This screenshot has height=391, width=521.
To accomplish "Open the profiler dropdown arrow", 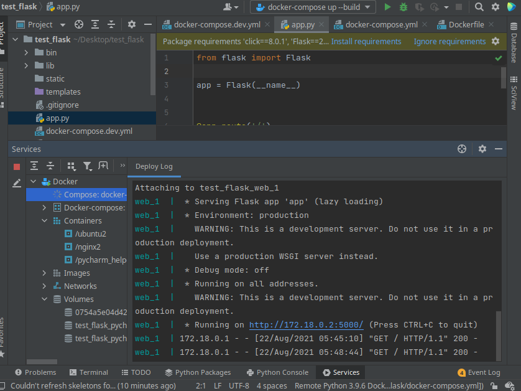I will coord(446,7).
